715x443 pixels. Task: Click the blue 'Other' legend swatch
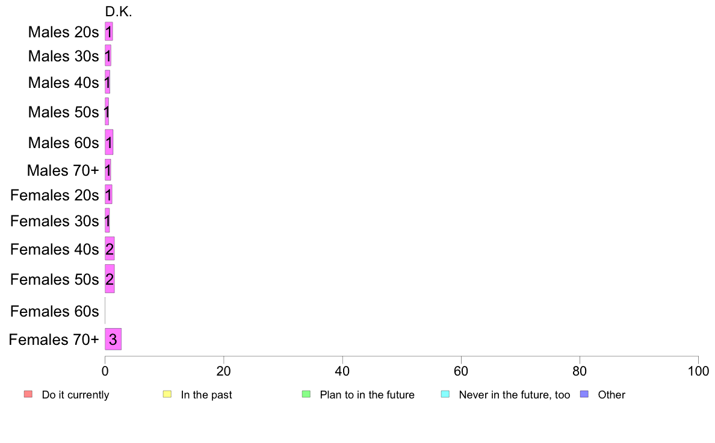584,394
